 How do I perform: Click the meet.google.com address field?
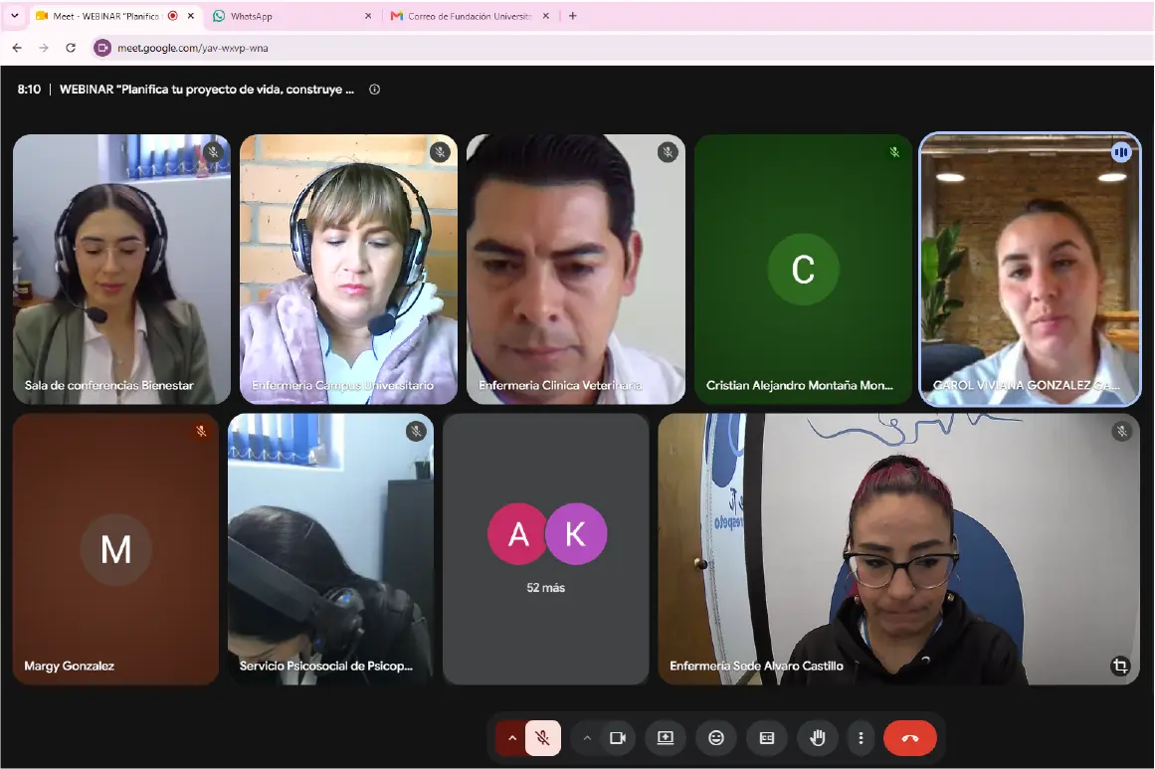[x=620, y=48]
